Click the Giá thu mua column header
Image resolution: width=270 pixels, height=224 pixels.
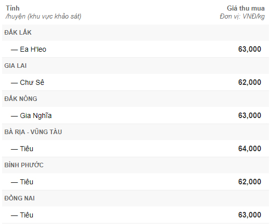(245, 8)
